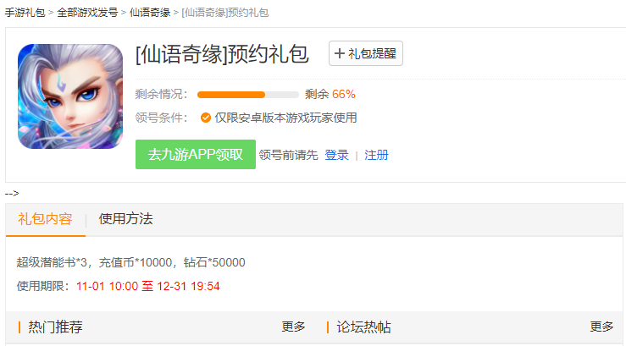Click the 论坛热帖 section heading
Image resolution: width=626 pixels, height=346 pixels.
click(363, 327)
